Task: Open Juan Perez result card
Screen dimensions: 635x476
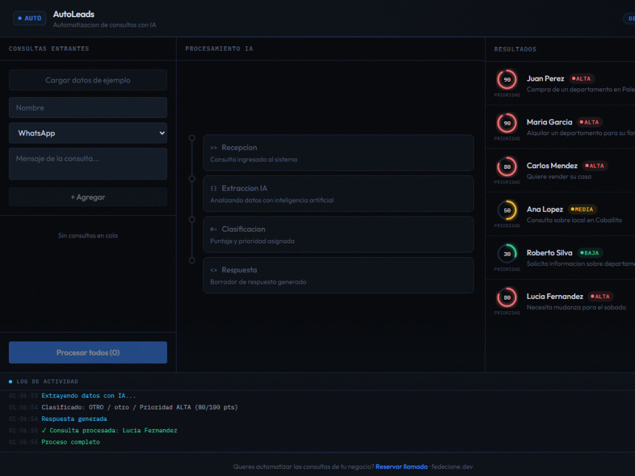Action: point(560,84)
